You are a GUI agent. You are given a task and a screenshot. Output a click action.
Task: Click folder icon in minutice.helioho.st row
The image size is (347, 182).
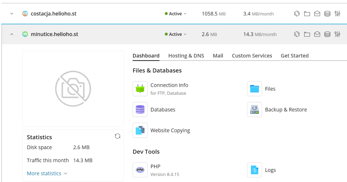[x=307, y=34]
